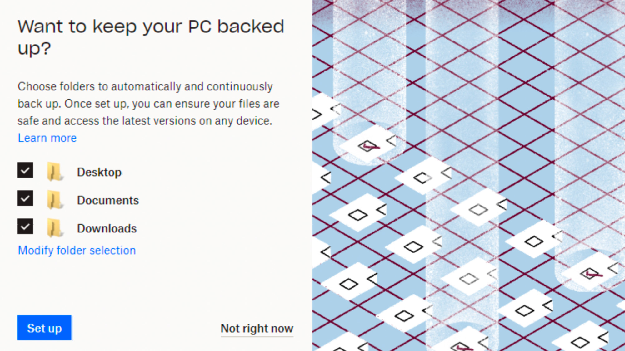Image resolution: width=625 pixels, height=351 pixels.
Task: Click the backup setup menu option
Action: point(44,327)
